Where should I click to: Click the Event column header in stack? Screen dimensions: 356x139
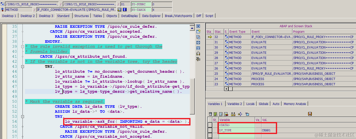(272, 32)
